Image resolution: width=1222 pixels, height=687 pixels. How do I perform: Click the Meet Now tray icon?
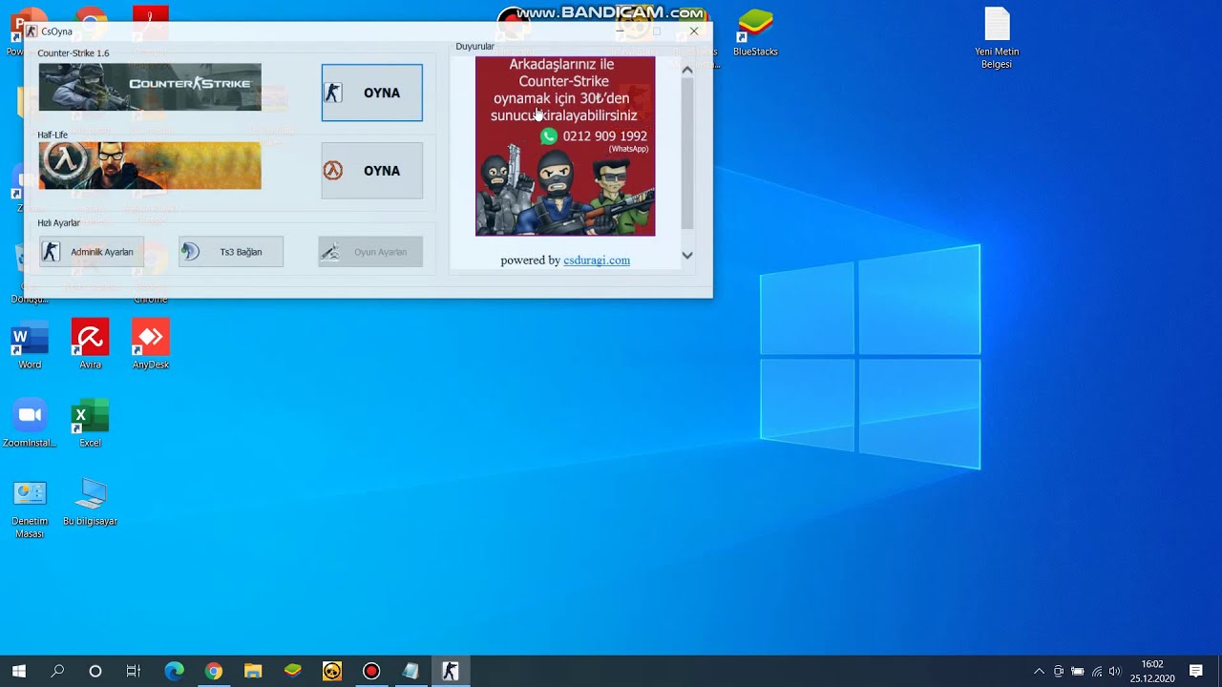click(1058, 672)
